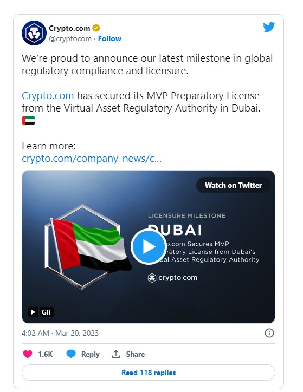Click the Twitter bird logo icon

[x=269, y=27]
